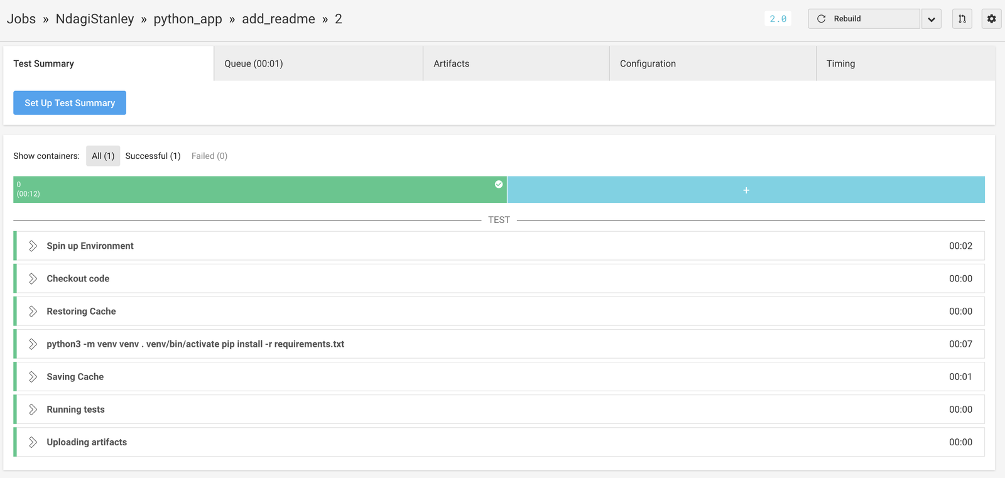
Task: Select the green container 0 progress bar
Action: pos(260,190)
